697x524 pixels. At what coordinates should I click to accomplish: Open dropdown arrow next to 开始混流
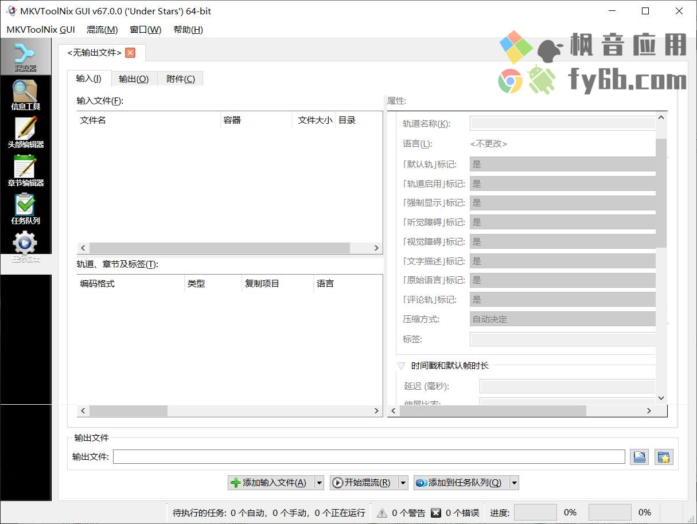[403, 483]
